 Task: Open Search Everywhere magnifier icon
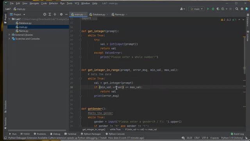click(x=237, y=9)
